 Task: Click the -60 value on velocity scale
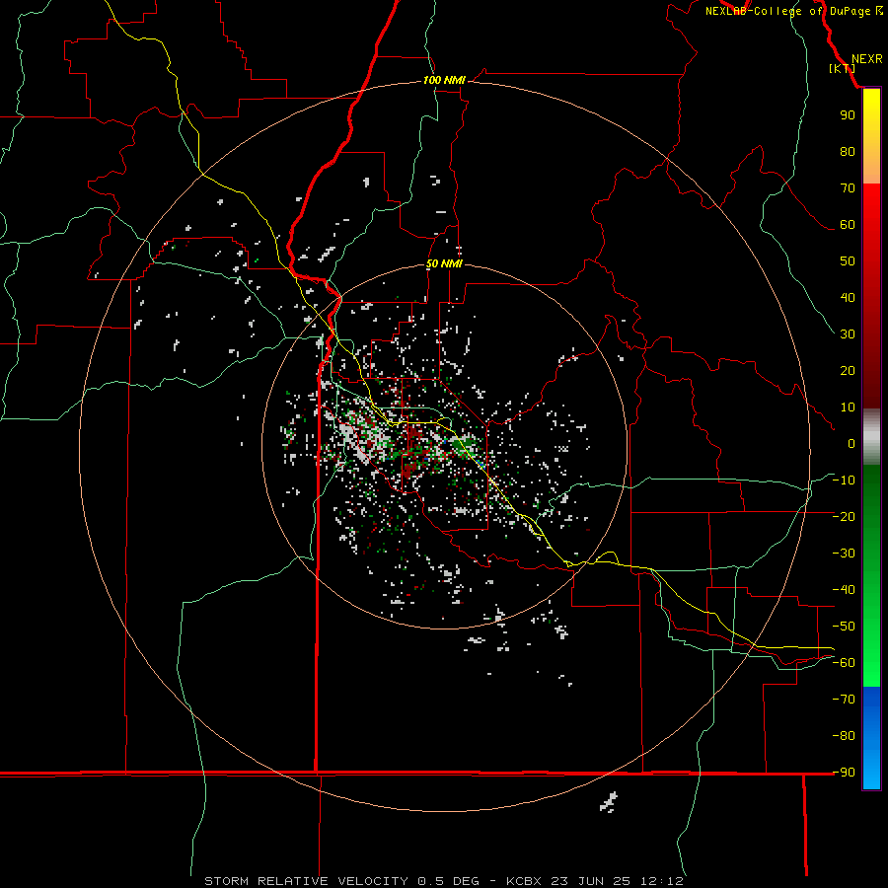844,663
